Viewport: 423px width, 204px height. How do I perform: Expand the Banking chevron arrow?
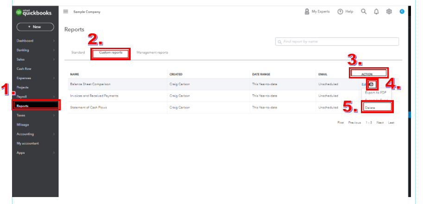point(54,50)
